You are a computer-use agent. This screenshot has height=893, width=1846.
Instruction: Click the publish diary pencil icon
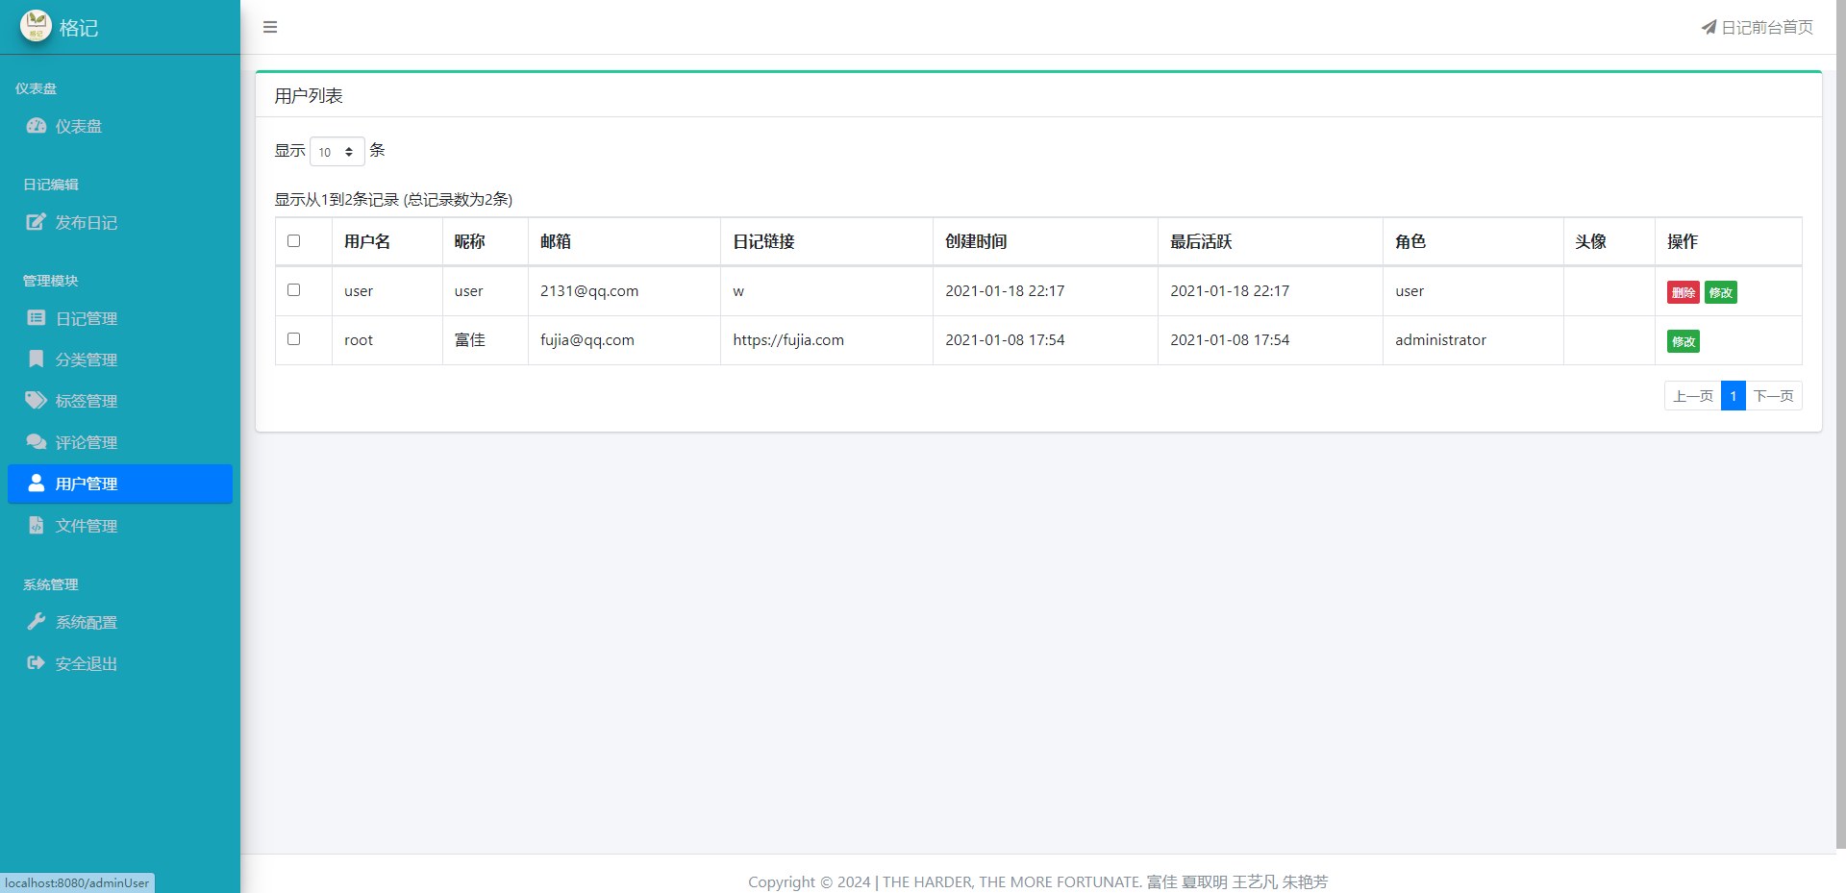point(37,222)
